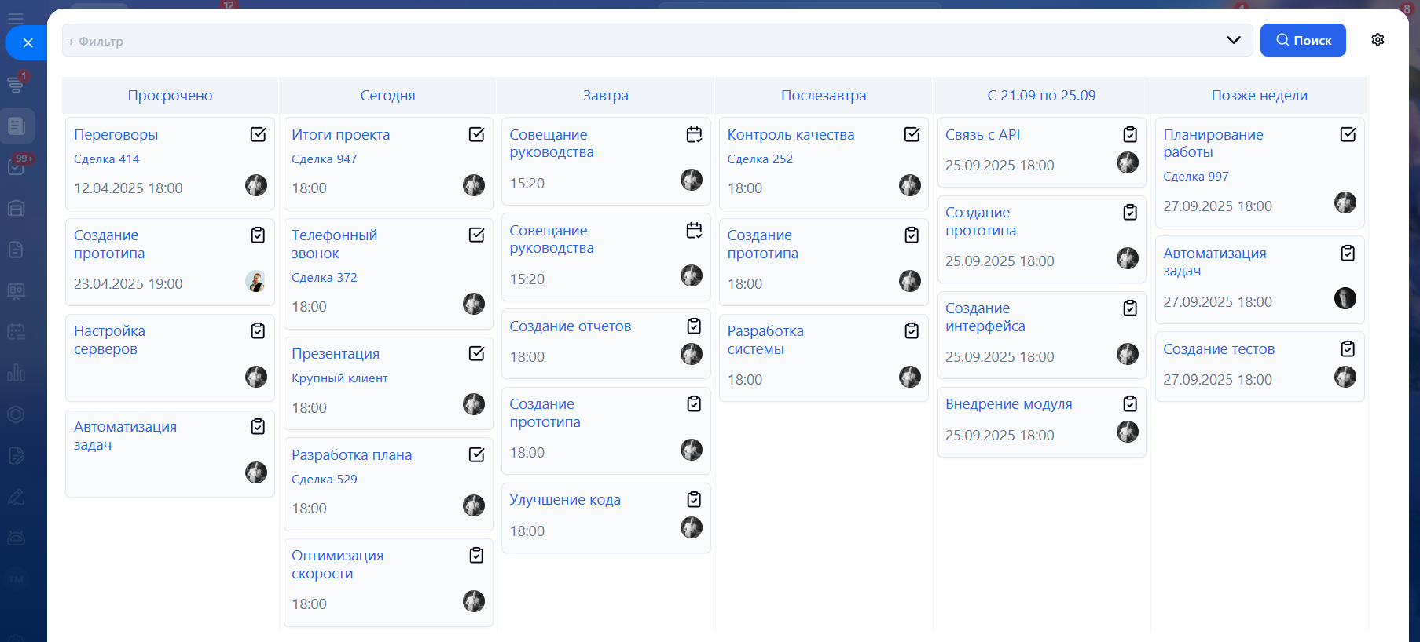The image size is (1420, 642).
Task: Click the Просрочено column header
Action: tap(170, 96)
